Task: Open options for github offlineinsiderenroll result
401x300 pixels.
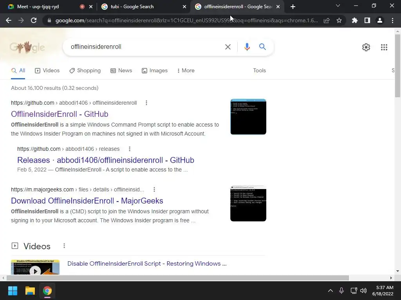Action: tap(146, 103)
